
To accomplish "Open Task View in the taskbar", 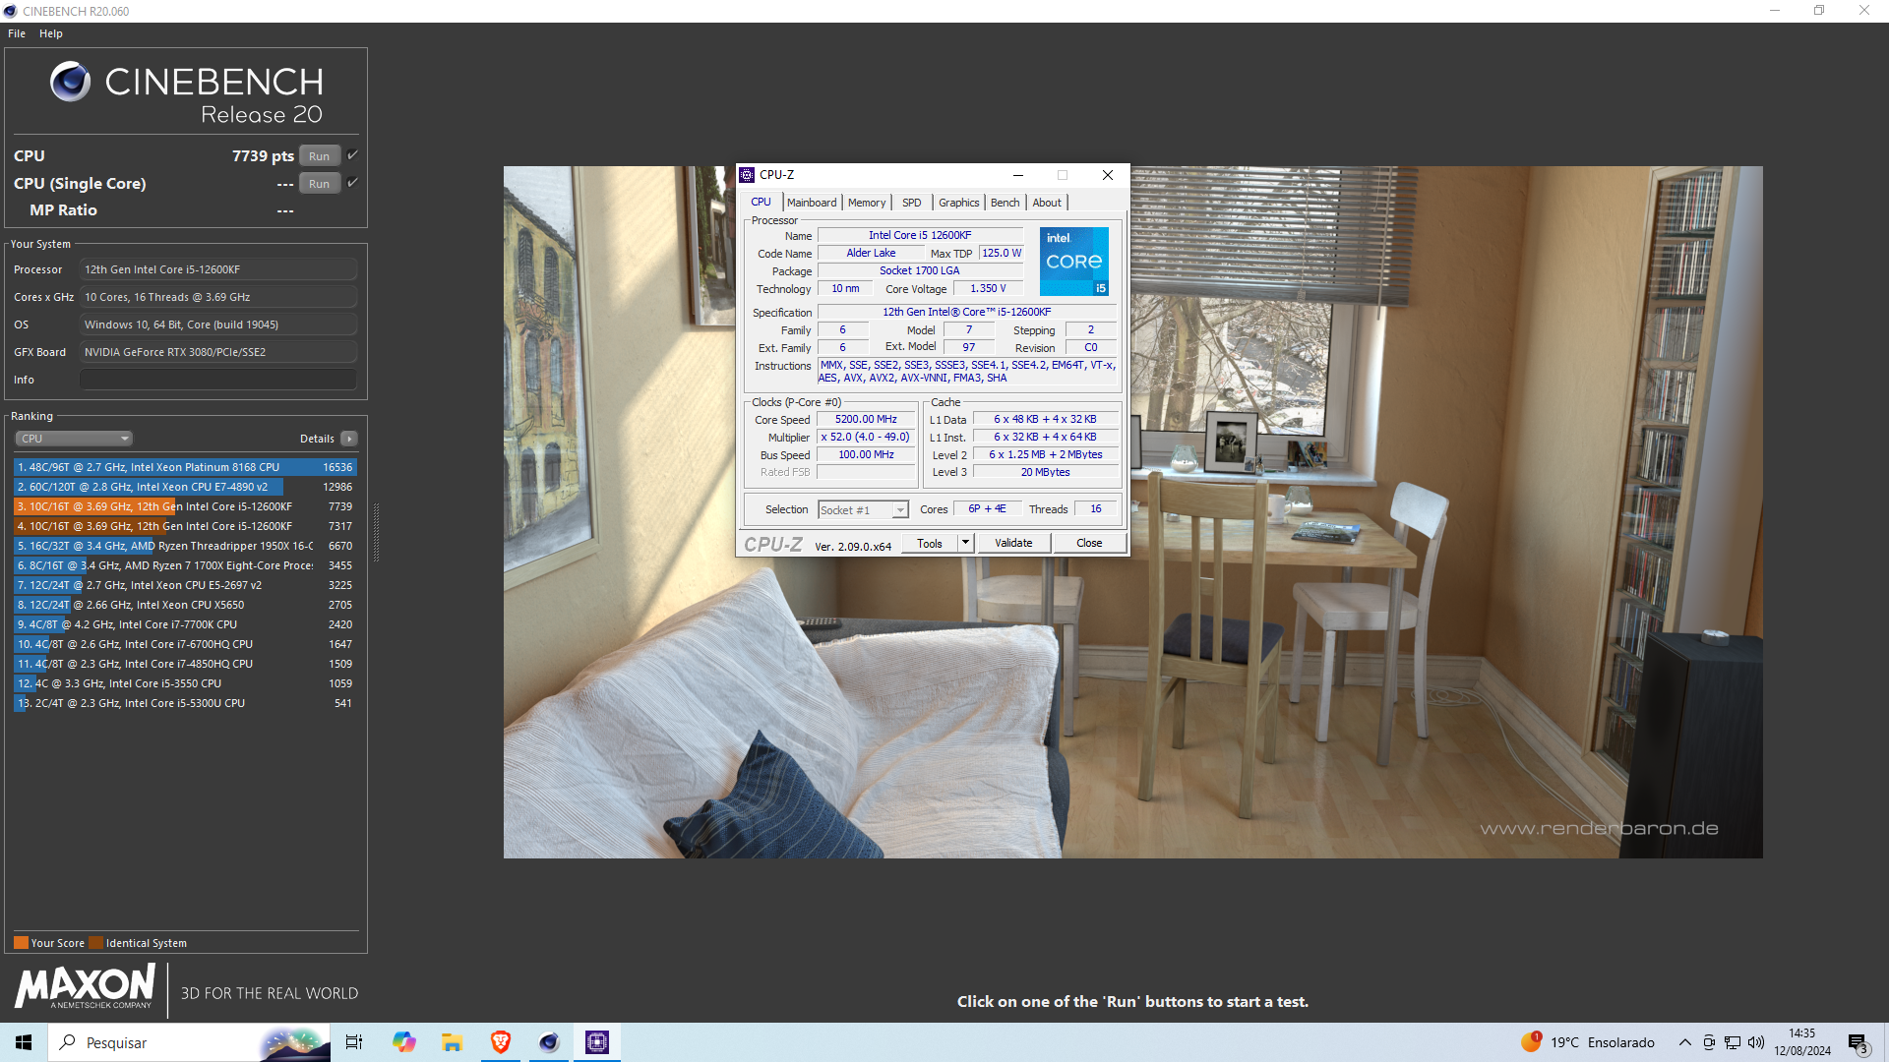I will 354,1042.
